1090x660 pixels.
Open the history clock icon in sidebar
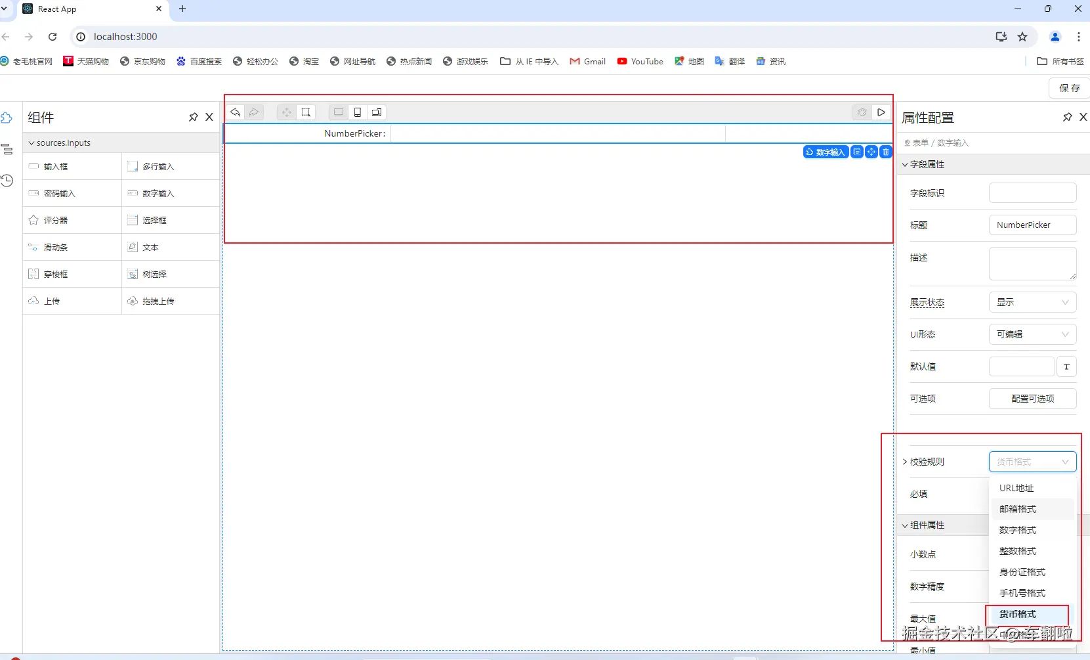click(7, 181)
